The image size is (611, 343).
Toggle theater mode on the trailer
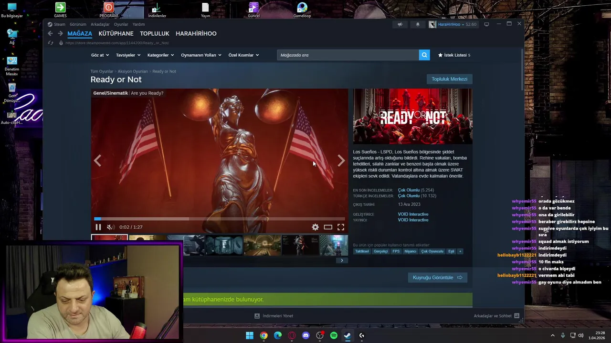pyautogui.click(x=328, y=227)
